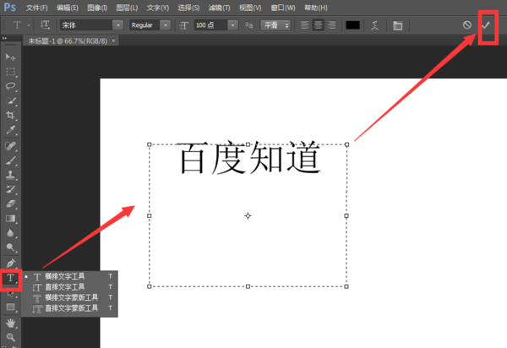The image size is (507, 348).
Task: Select the Type tool in toolbox
Action: [10, 278]
